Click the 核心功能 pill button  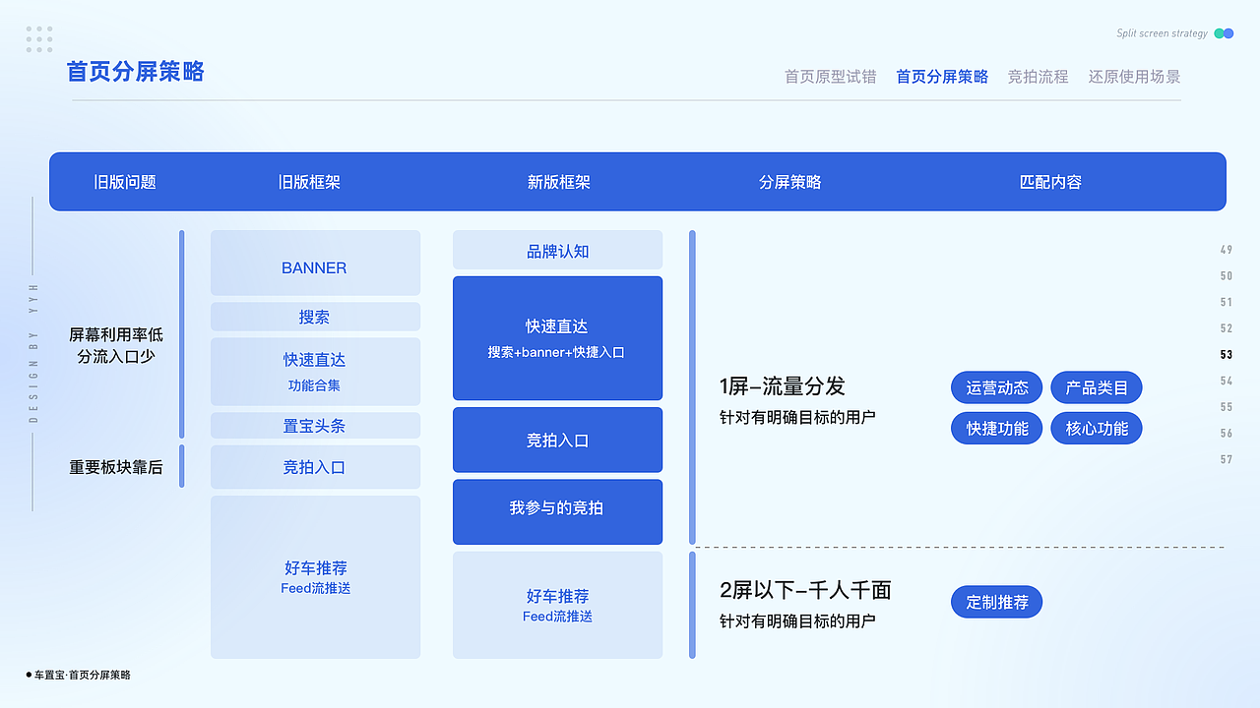(1096, 428)
